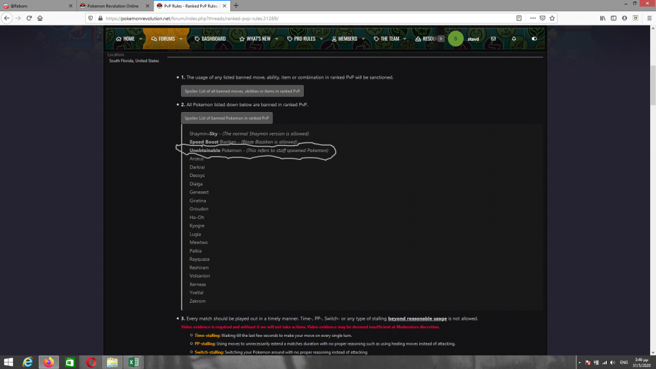Open the PRO RULES nav link
Image resolution: width=656 pixels, height=369 pixels.
click(x=302, y=39)
